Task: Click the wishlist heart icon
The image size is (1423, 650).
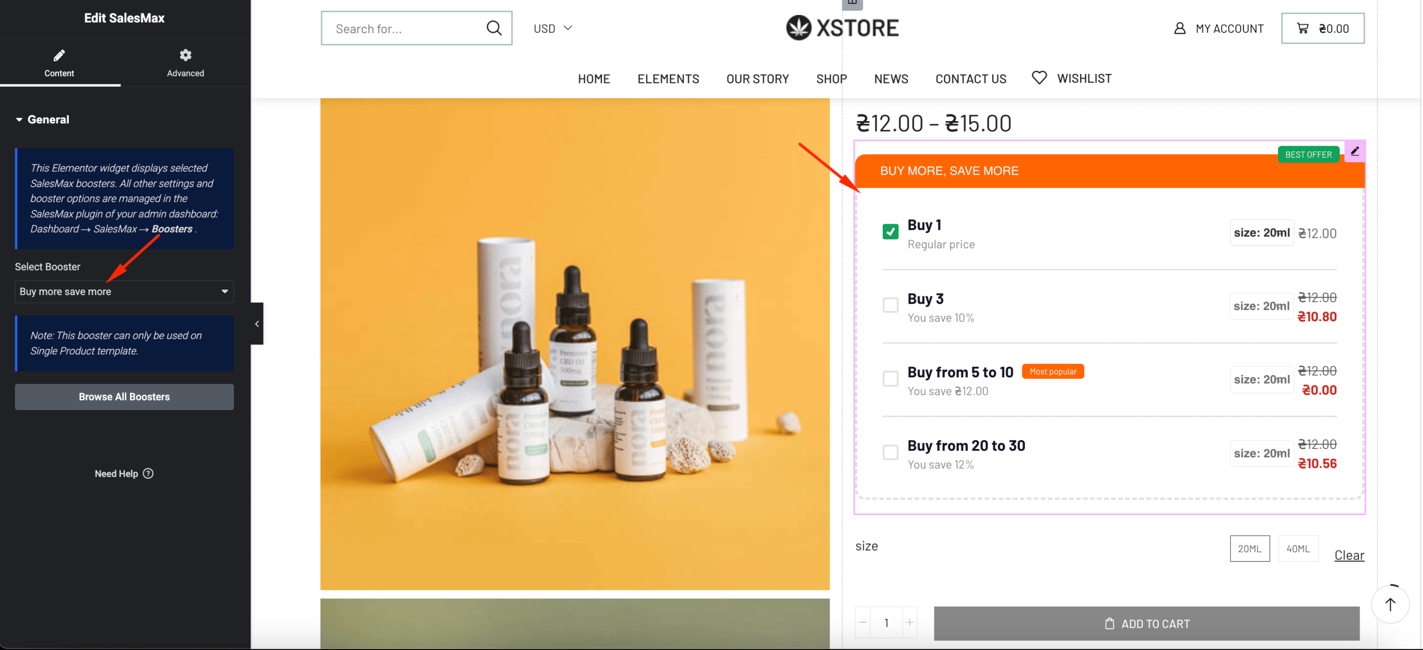Action: click(1039, 78)
